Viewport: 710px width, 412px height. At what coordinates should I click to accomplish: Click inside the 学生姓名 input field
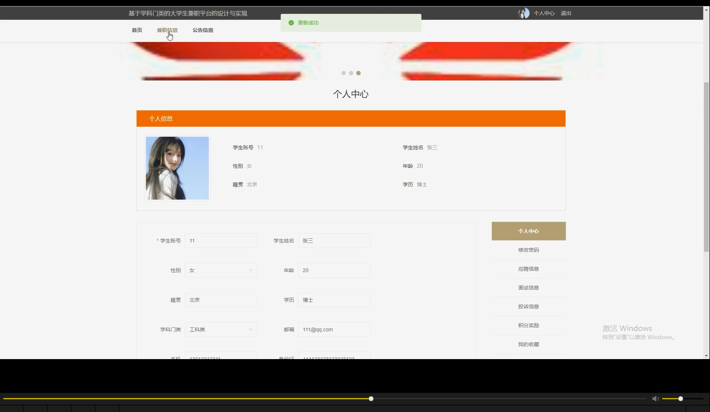334,240
